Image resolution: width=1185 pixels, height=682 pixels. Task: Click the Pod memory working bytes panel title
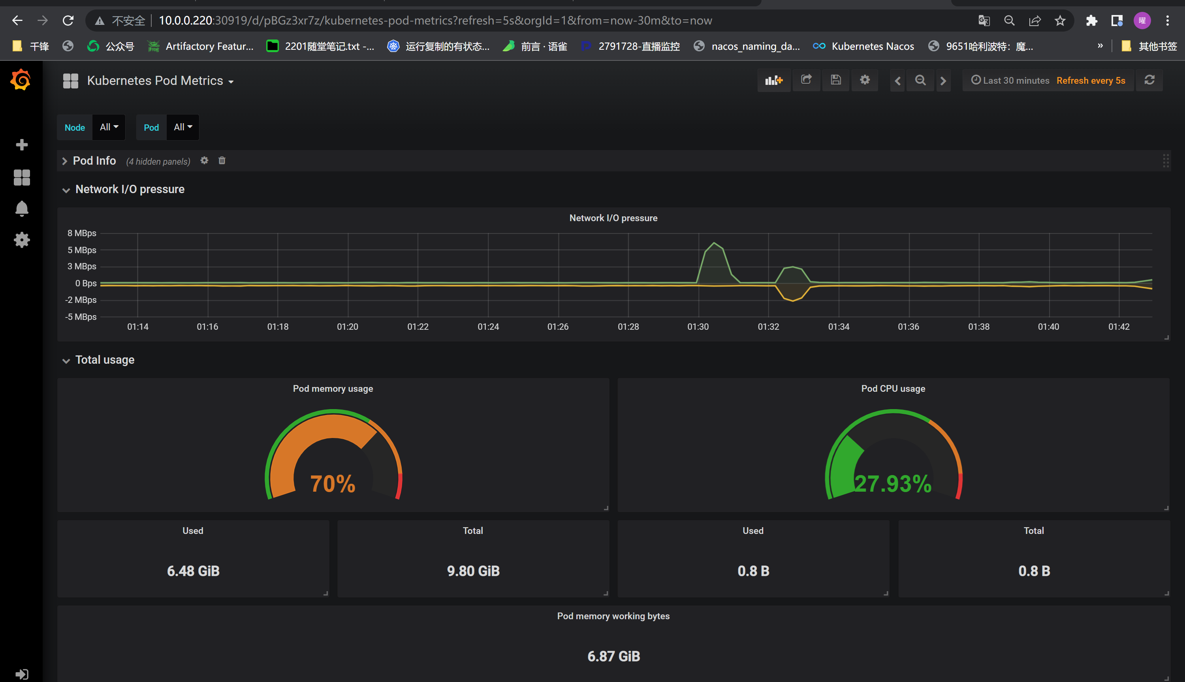pos(613,616)
